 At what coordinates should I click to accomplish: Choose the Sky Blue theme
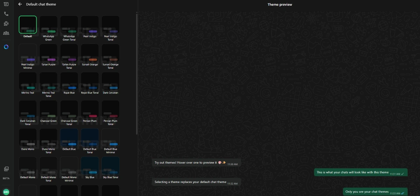click(90, 166)
